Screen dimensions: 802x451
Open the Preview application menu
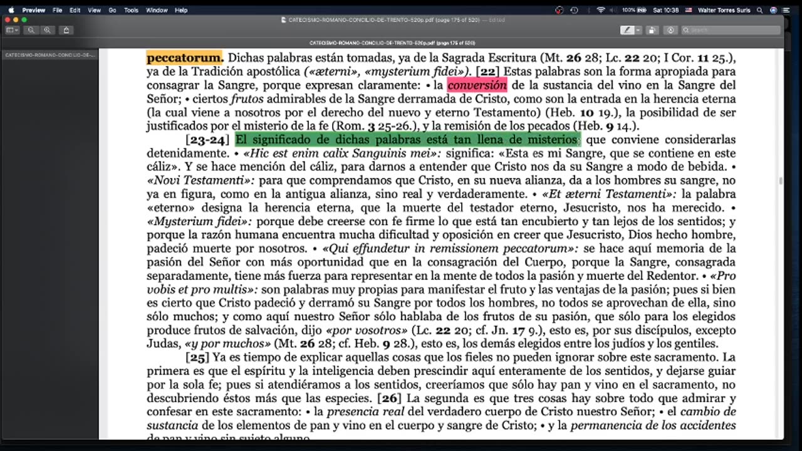click(x=33, y=10)
